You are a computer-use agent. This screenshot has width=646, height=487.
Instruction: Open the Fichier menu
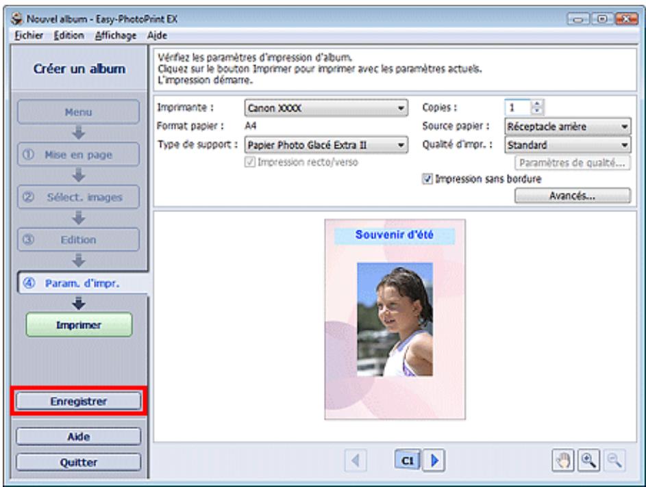pyautogui.click(x=29, y=36)
